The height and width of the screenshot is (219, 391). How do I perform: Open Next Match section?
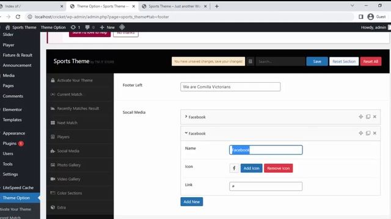[80, 123]
